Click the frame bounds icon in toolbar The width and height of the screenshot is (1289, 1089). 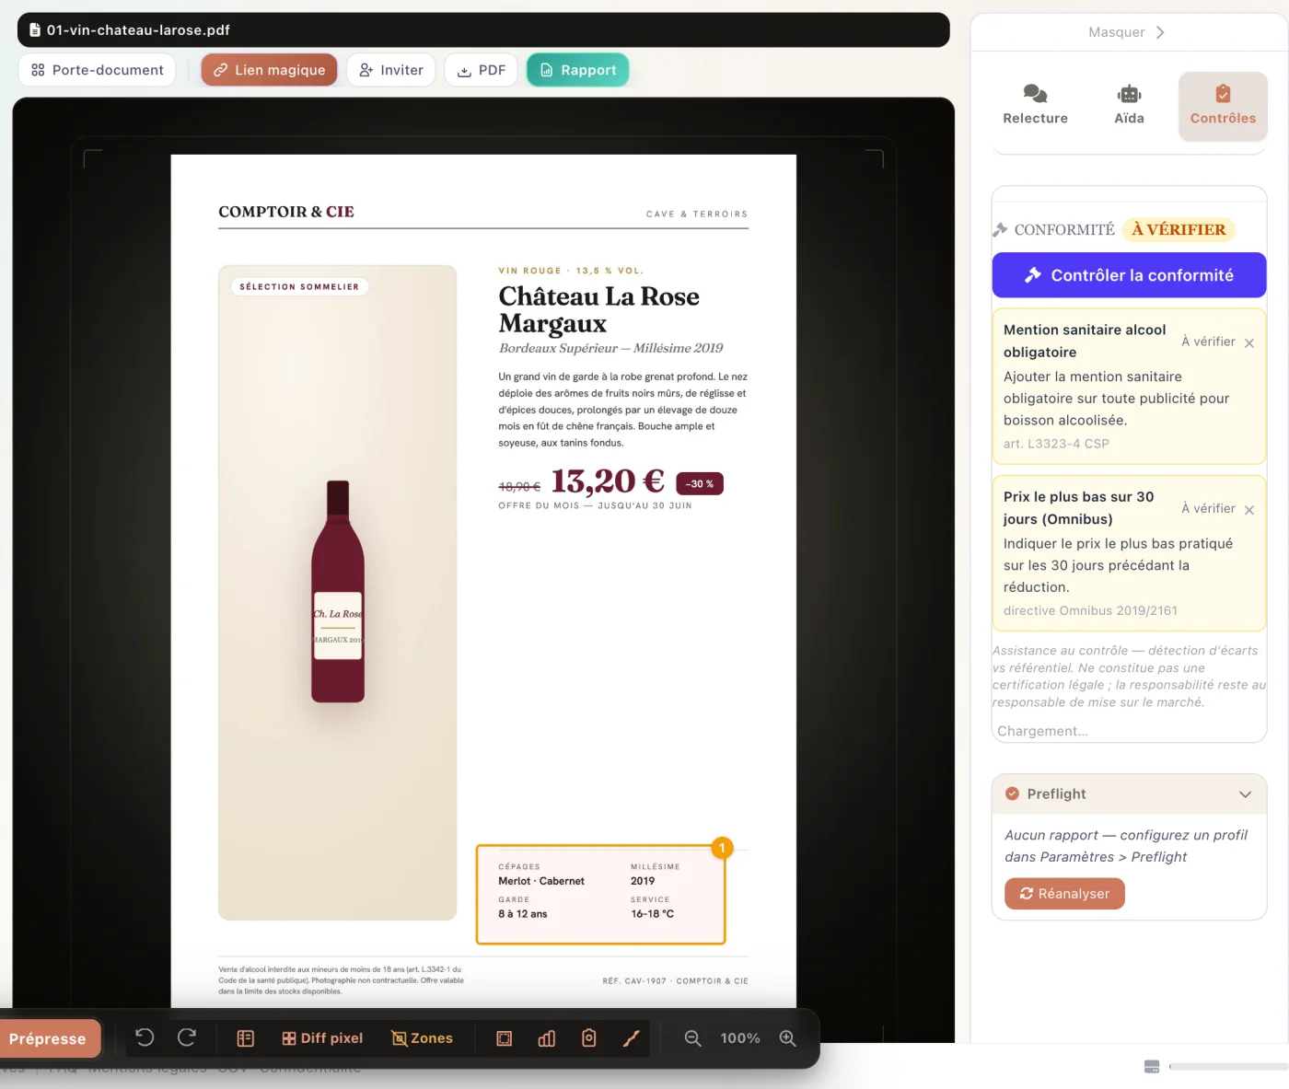tap(505, 1038)
